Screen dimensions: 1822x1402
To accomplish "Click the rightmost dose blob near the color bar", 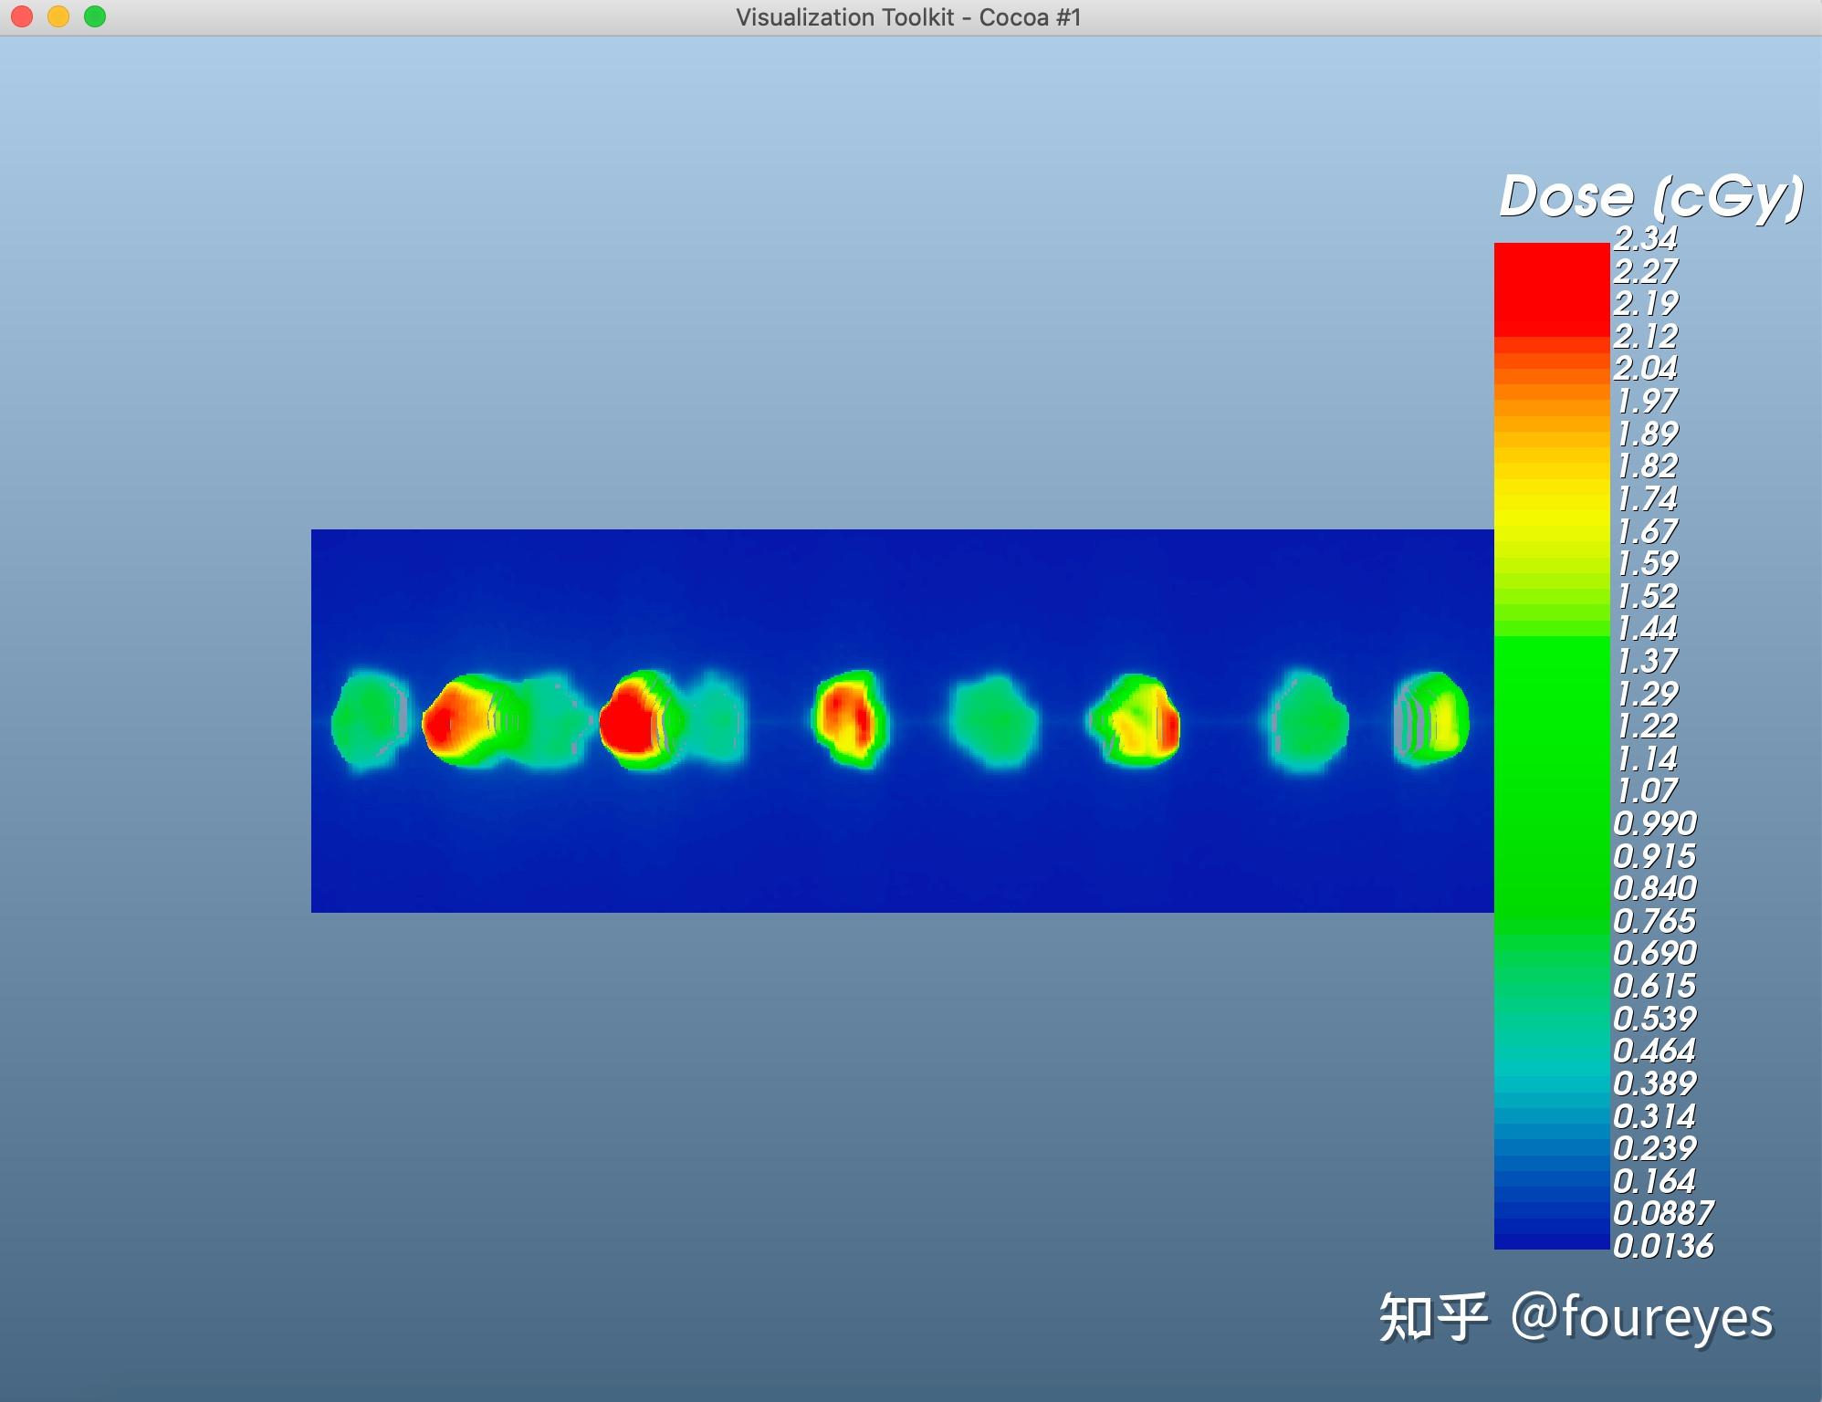I will click(x=1431, y=721).
